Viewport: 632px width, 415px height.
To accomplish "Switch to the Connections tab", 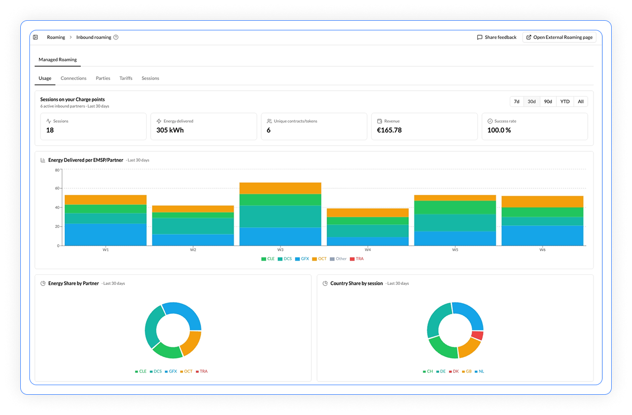I will pos(74,78).
